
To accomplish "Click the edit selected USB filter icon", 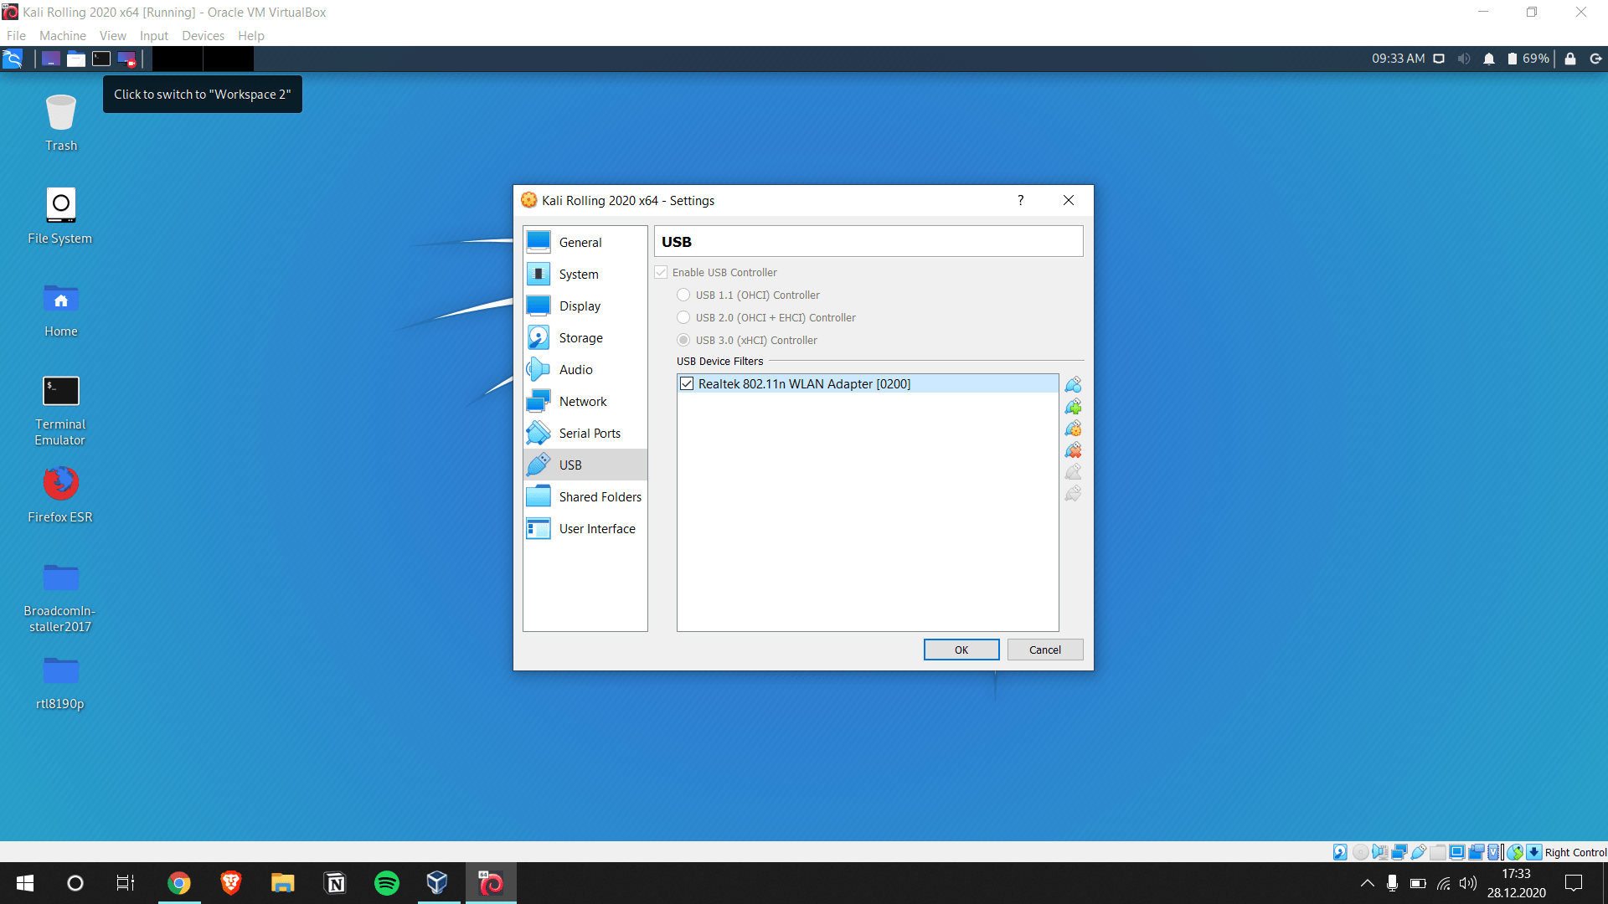I will tap(1073, 429).
